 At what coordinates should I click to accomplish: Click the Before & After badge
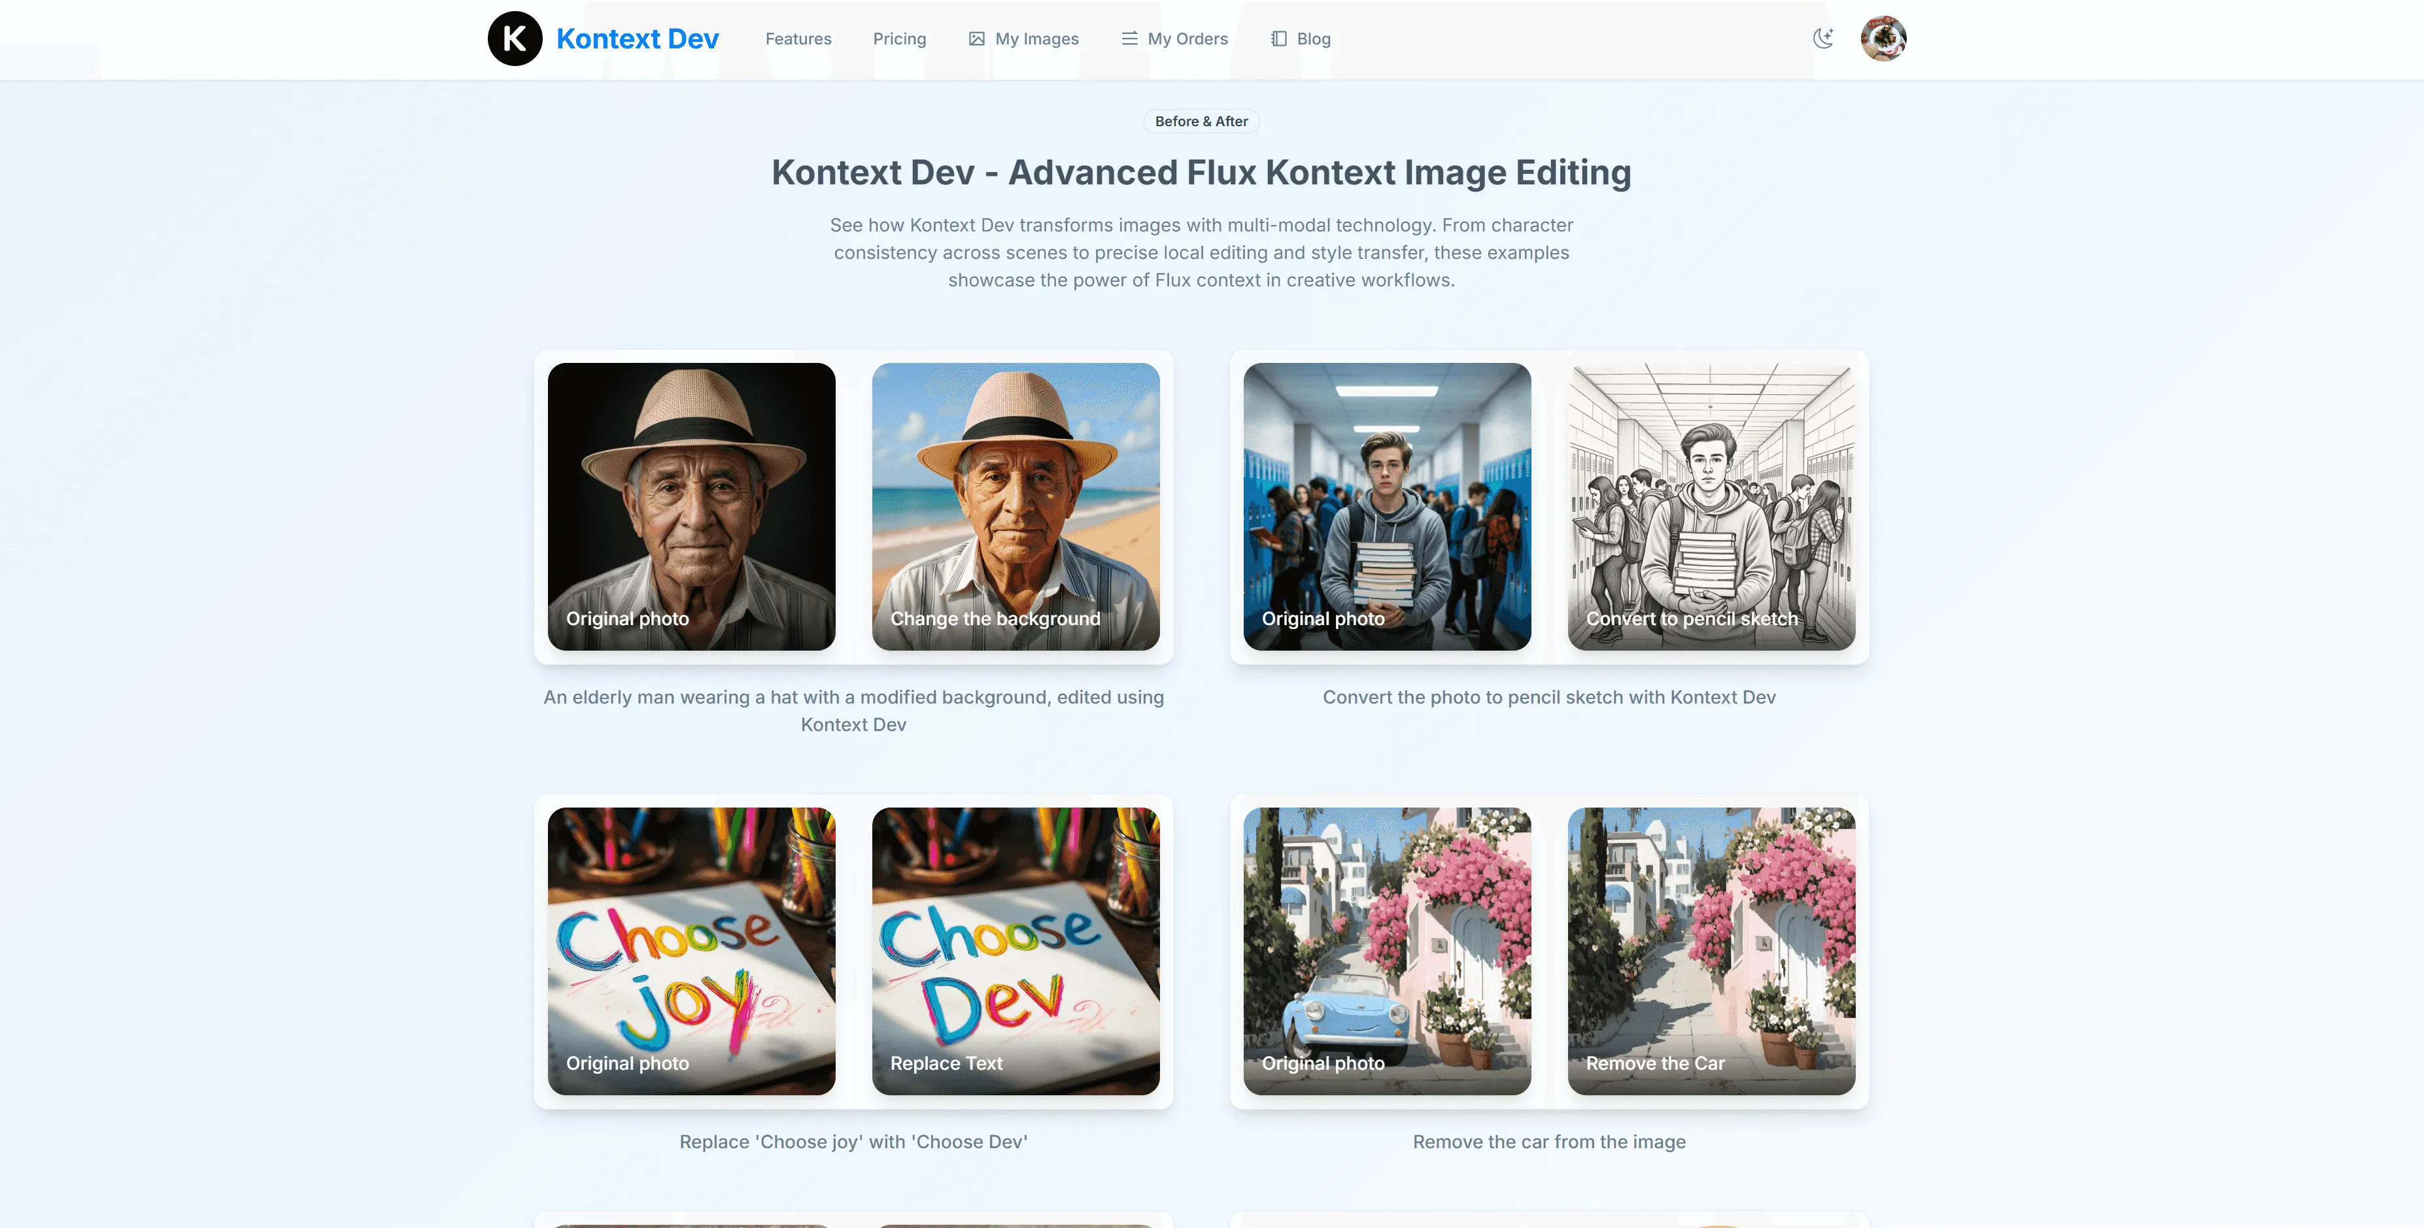click(x=1202, y=122)
